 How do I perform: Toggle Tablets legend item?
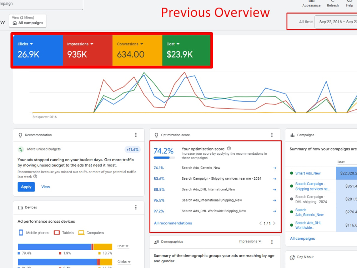click(64, 233)
